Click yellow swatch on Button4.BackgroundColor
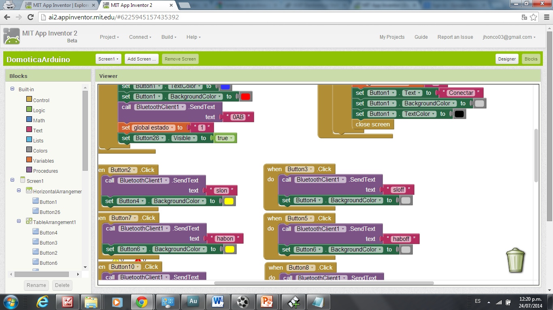 (229, 201)
